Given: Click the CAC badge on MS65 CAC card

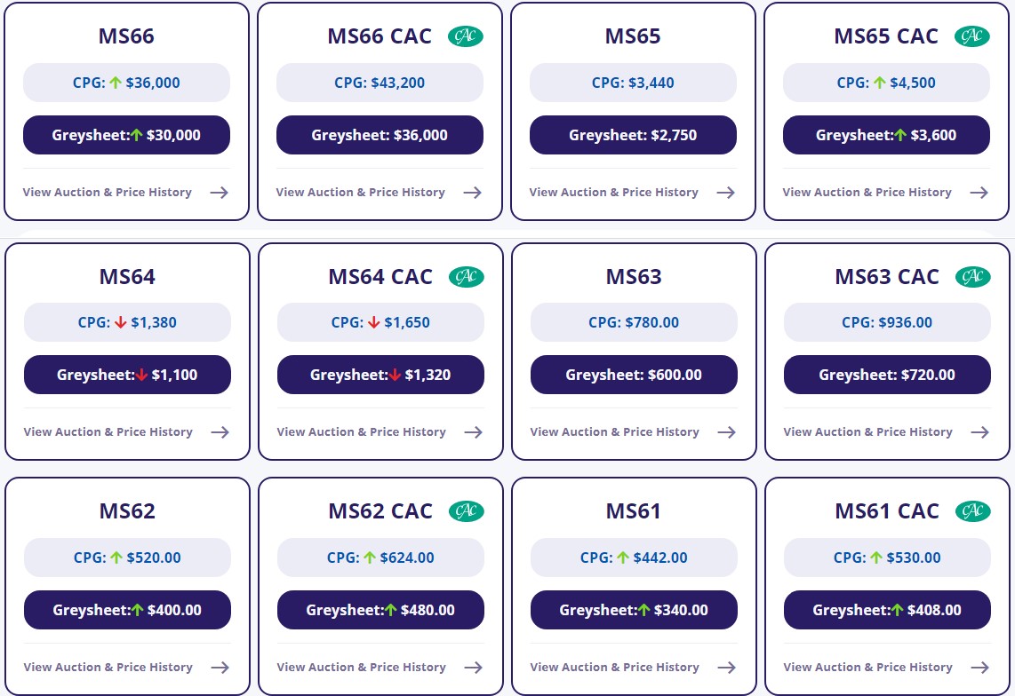Looking at the screenshot, I should click(972, 36).
